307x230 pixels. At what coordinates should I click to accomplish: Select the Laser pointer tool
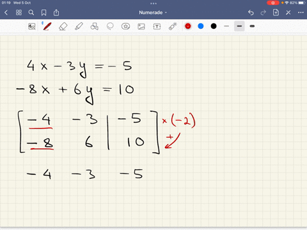pyautogui.click(x=173, y=26)
